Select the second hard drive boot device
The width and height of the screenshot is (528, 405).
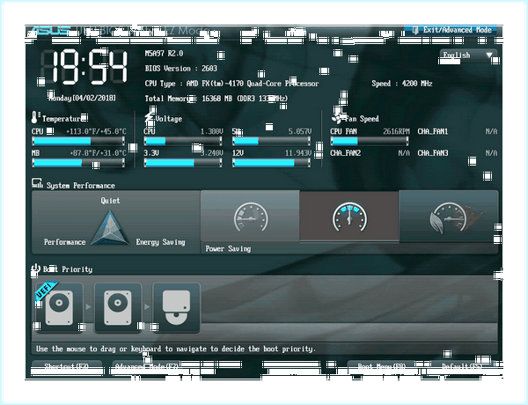click(x=118, y=307)
